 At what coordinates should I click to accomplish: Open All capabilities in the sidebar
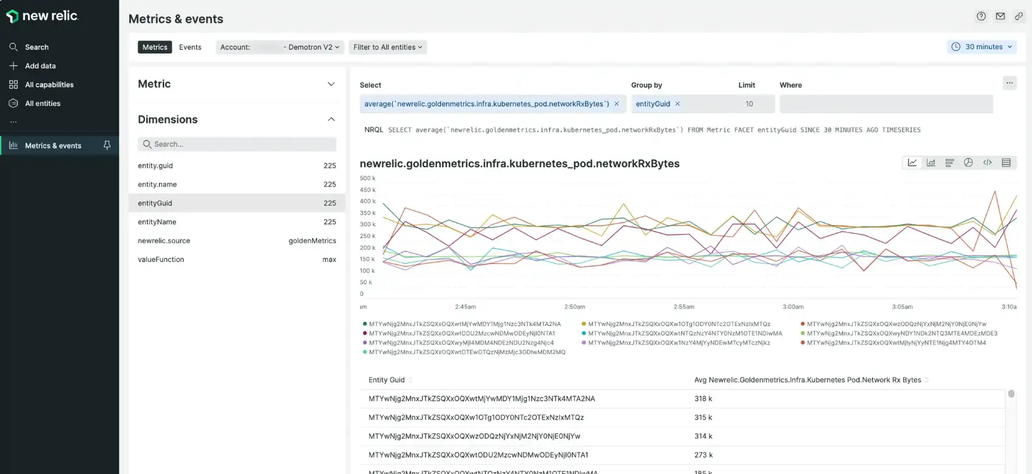tap(49, 85)
